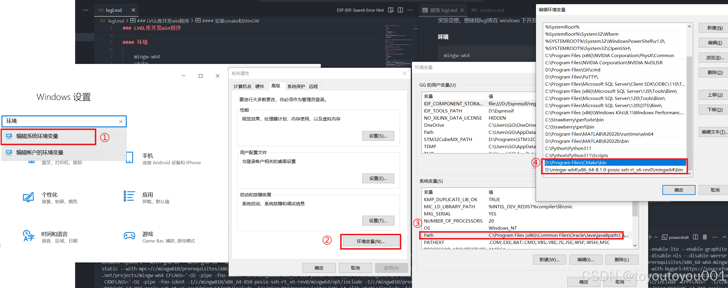Open 手机 settings via the phone icon

(x=129, y=158)
